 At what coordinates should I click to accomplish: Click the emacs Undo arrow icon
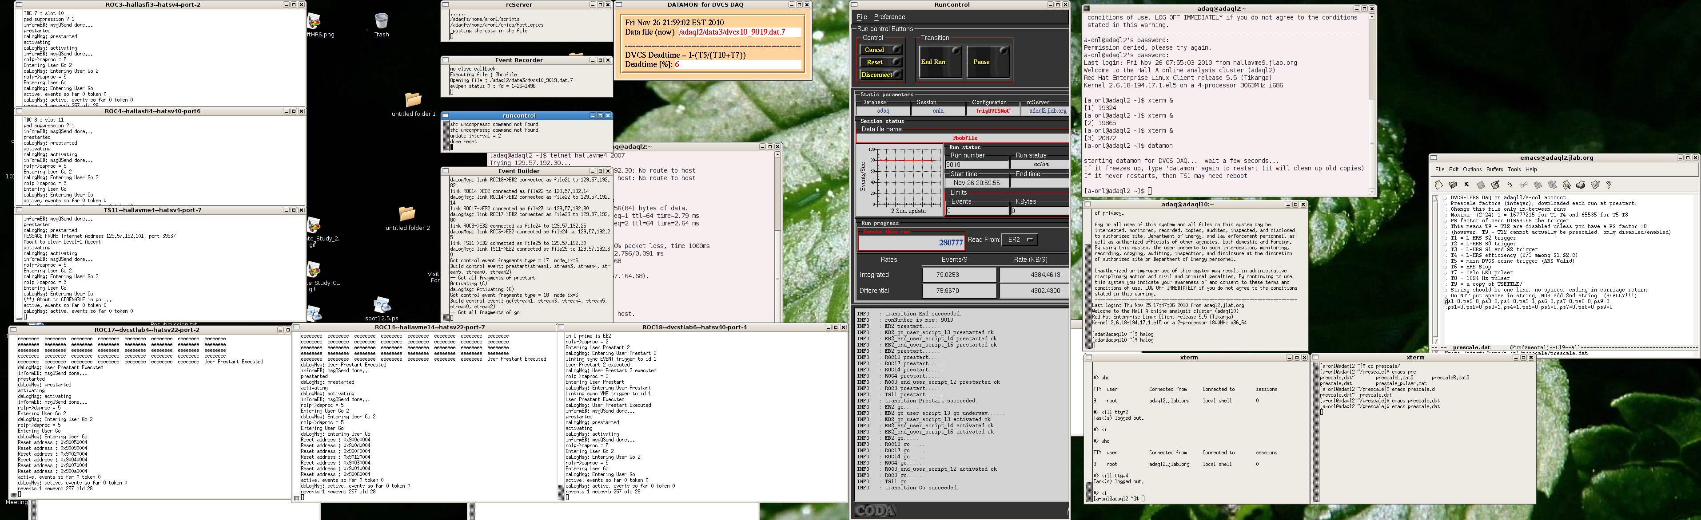click(1510, 184)
